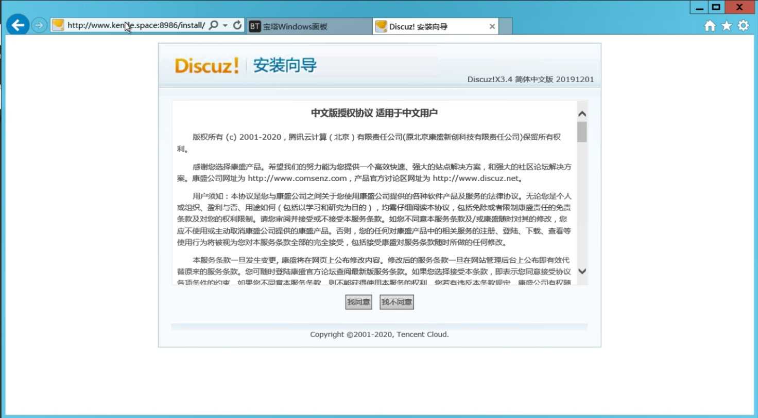
Task: Open a new blank tab
Action: 506,26
